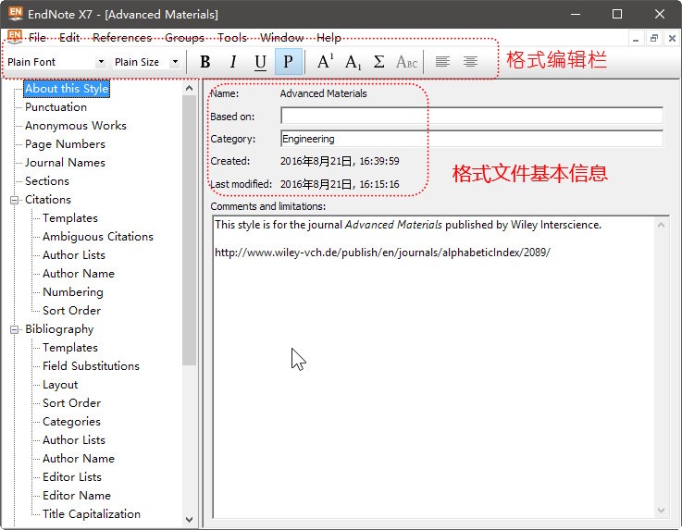Collapse the Bibliography tree node
The height and width of the screenshot is (530, 682).
click(15, 329)
